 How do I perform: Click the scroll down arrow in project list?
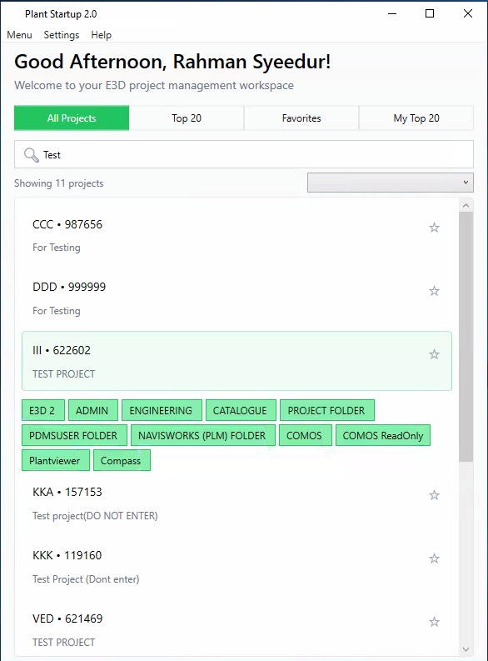tap(466, 649)
